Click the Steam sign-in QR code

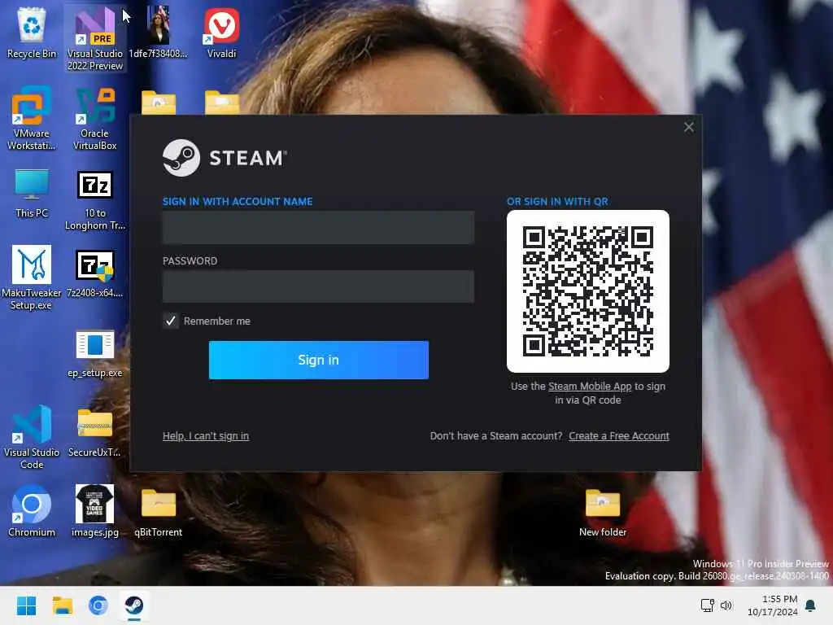(588, 291)
